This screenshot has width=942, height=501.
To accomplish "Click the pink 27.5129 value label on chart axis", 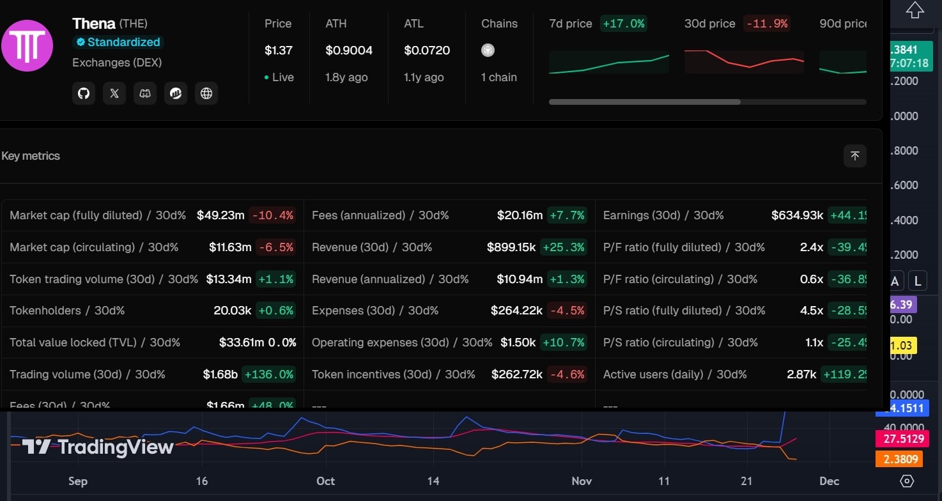I will (x=901, y=439).
